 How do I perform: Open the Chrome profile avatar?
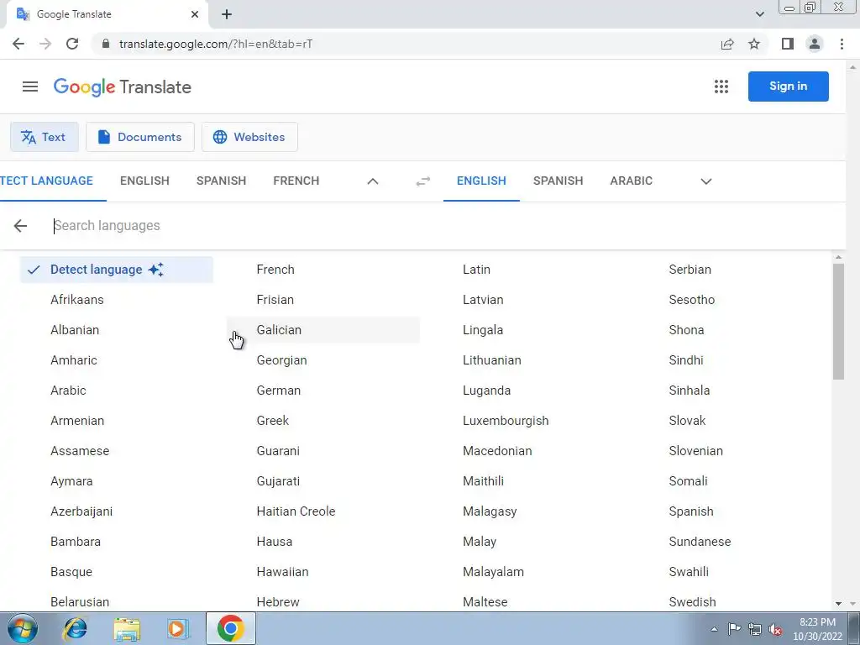click(x=815, y=44)
